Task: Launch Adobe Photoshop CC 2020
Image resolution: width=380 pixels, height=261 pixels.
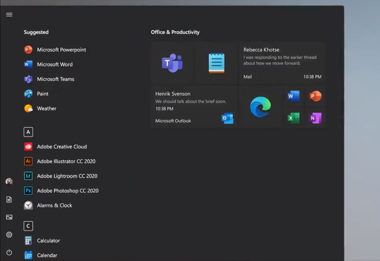Action: pyautogui.click(x=61, y=191)
